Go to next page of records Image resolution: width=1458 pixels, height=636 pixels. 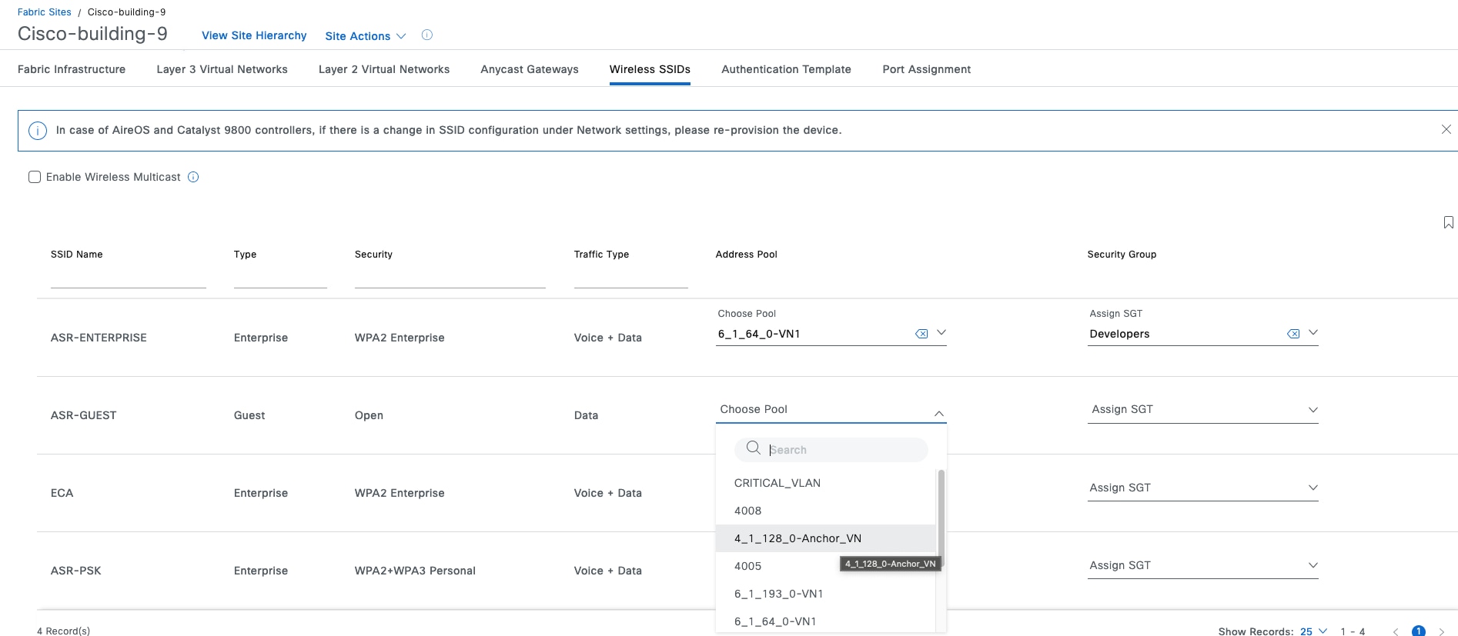point(1441,631)
